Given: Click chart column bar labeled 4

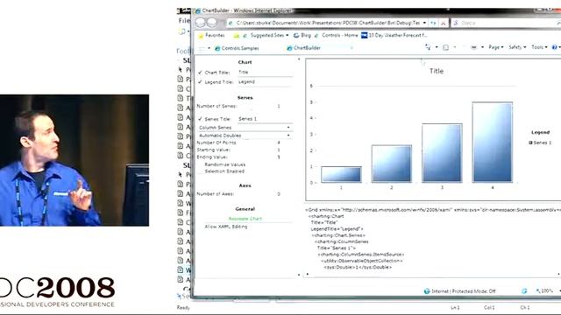Looking at the screenshot, I should 493,142.
